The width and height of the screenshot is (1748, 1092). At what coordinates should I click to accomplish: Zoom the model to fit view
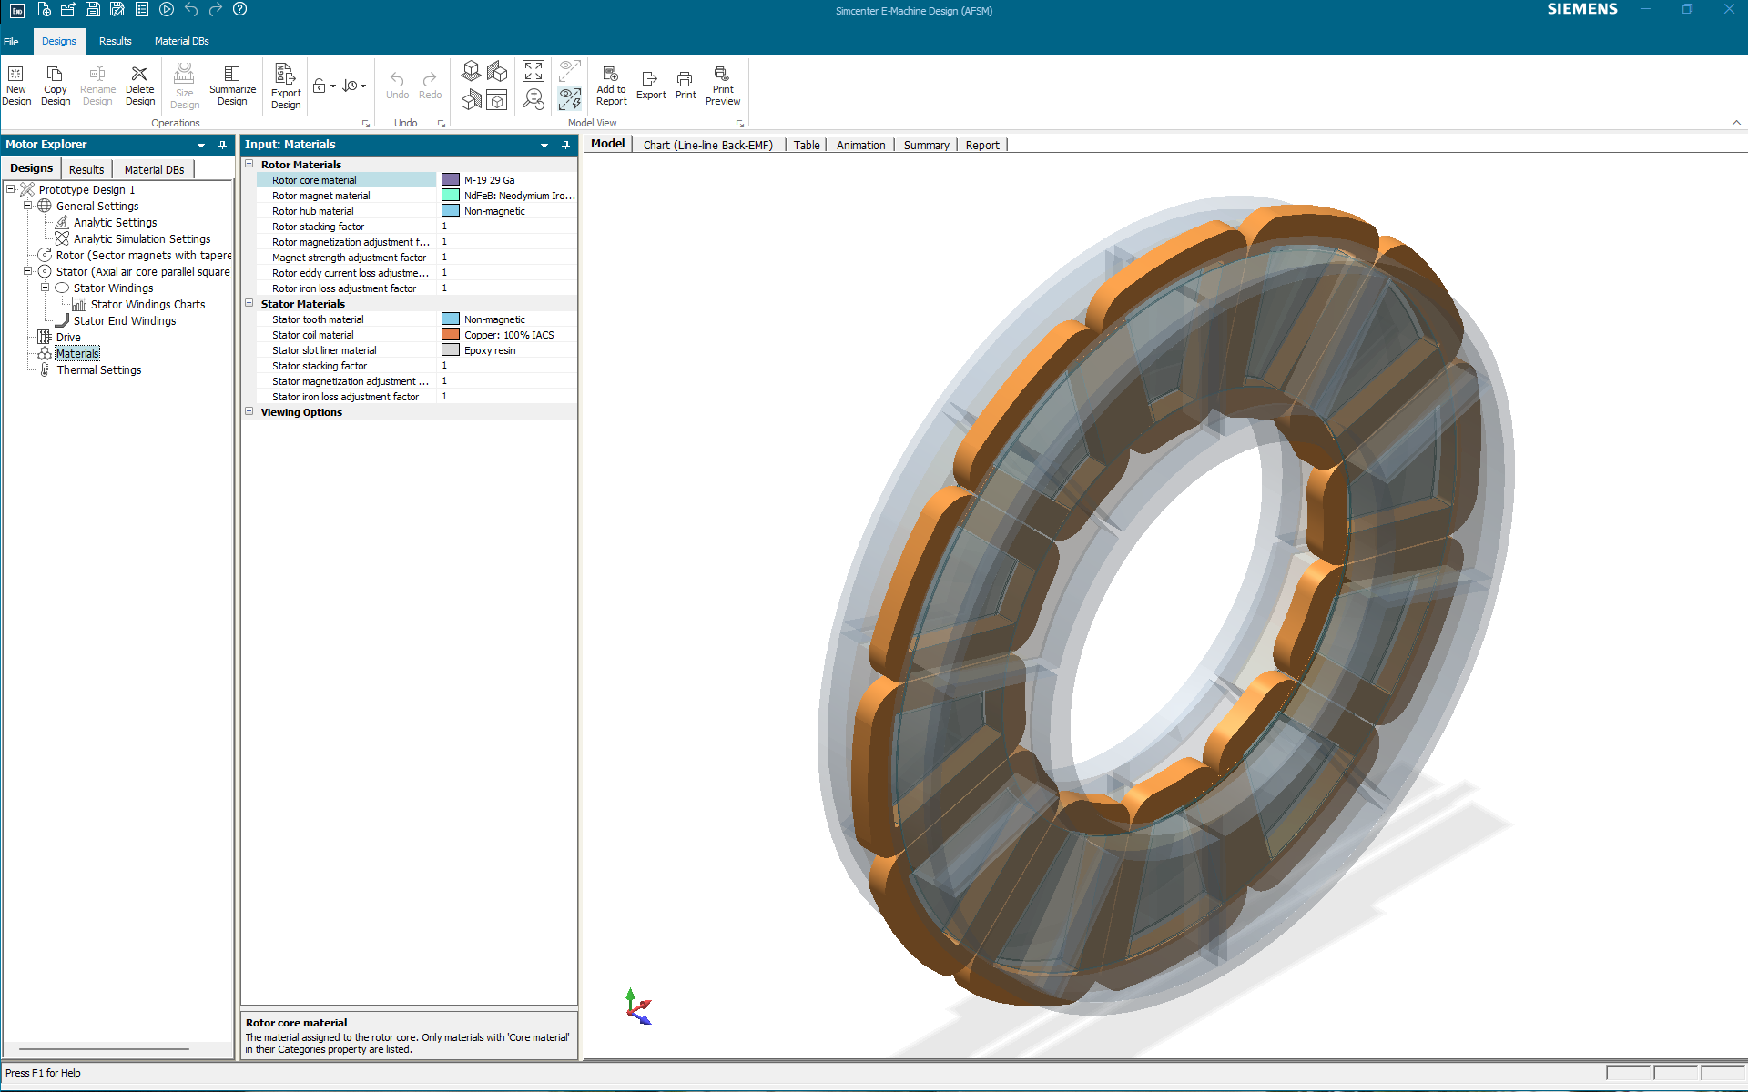534,71
